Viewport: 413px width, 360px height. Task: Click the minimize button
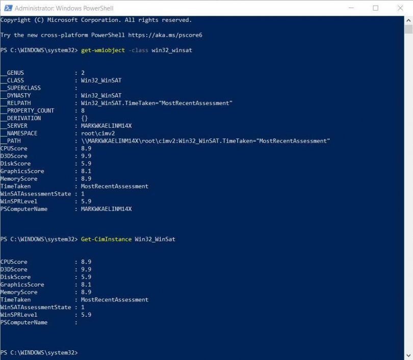(351, 8)
